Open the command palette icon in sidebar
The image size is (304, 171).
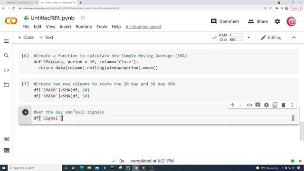tap(6, 139)
